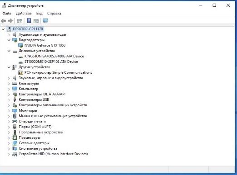Open the show/hide console tree toolbar icon

point(20,21)
